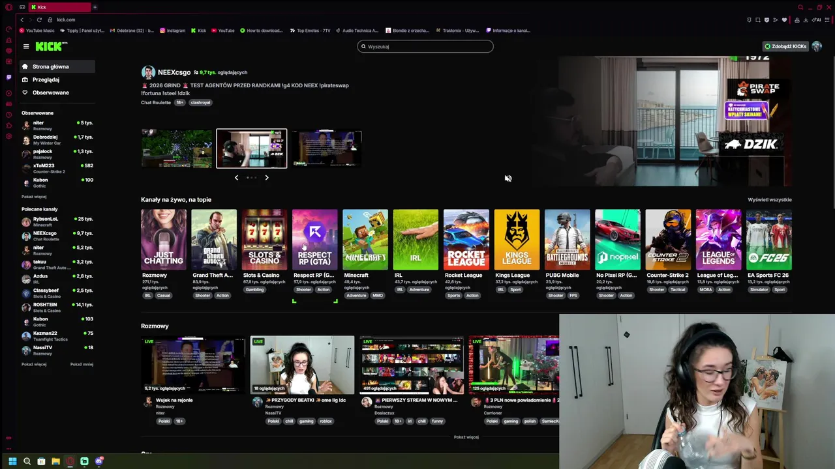Open Dobrodziej followed channel
835x469 pixels.
point(57,139)
